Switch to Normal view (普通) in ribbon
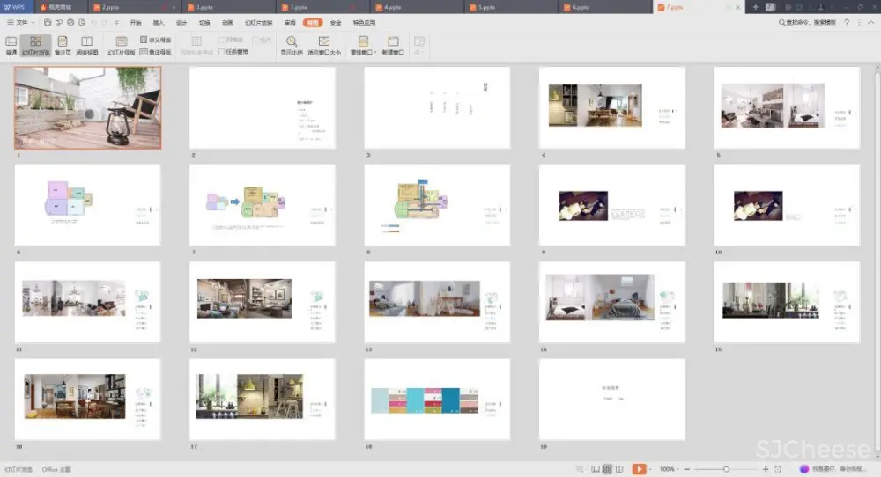This screenshot has width=881, height=477. pyautogui.click(x=11, y=41)
